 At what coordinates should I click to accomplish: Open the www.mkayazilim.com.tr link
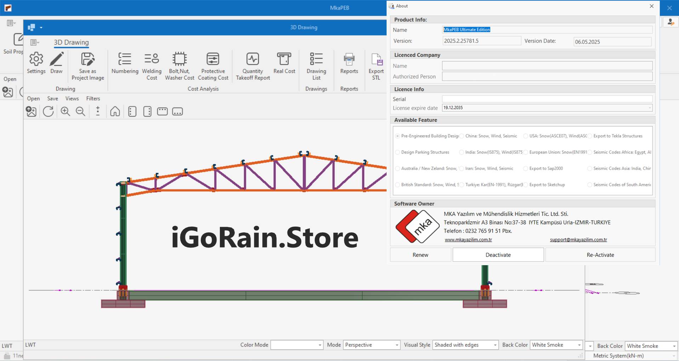coord(468,240)
